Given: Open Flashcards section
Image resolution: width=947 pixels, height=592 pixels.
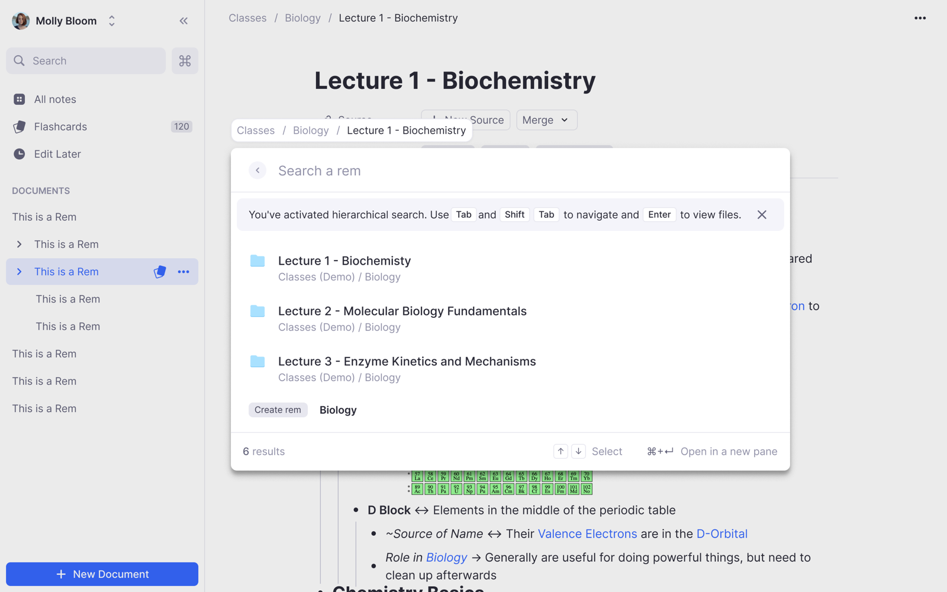Looking at the screenshot, I should tap(60, 127).
